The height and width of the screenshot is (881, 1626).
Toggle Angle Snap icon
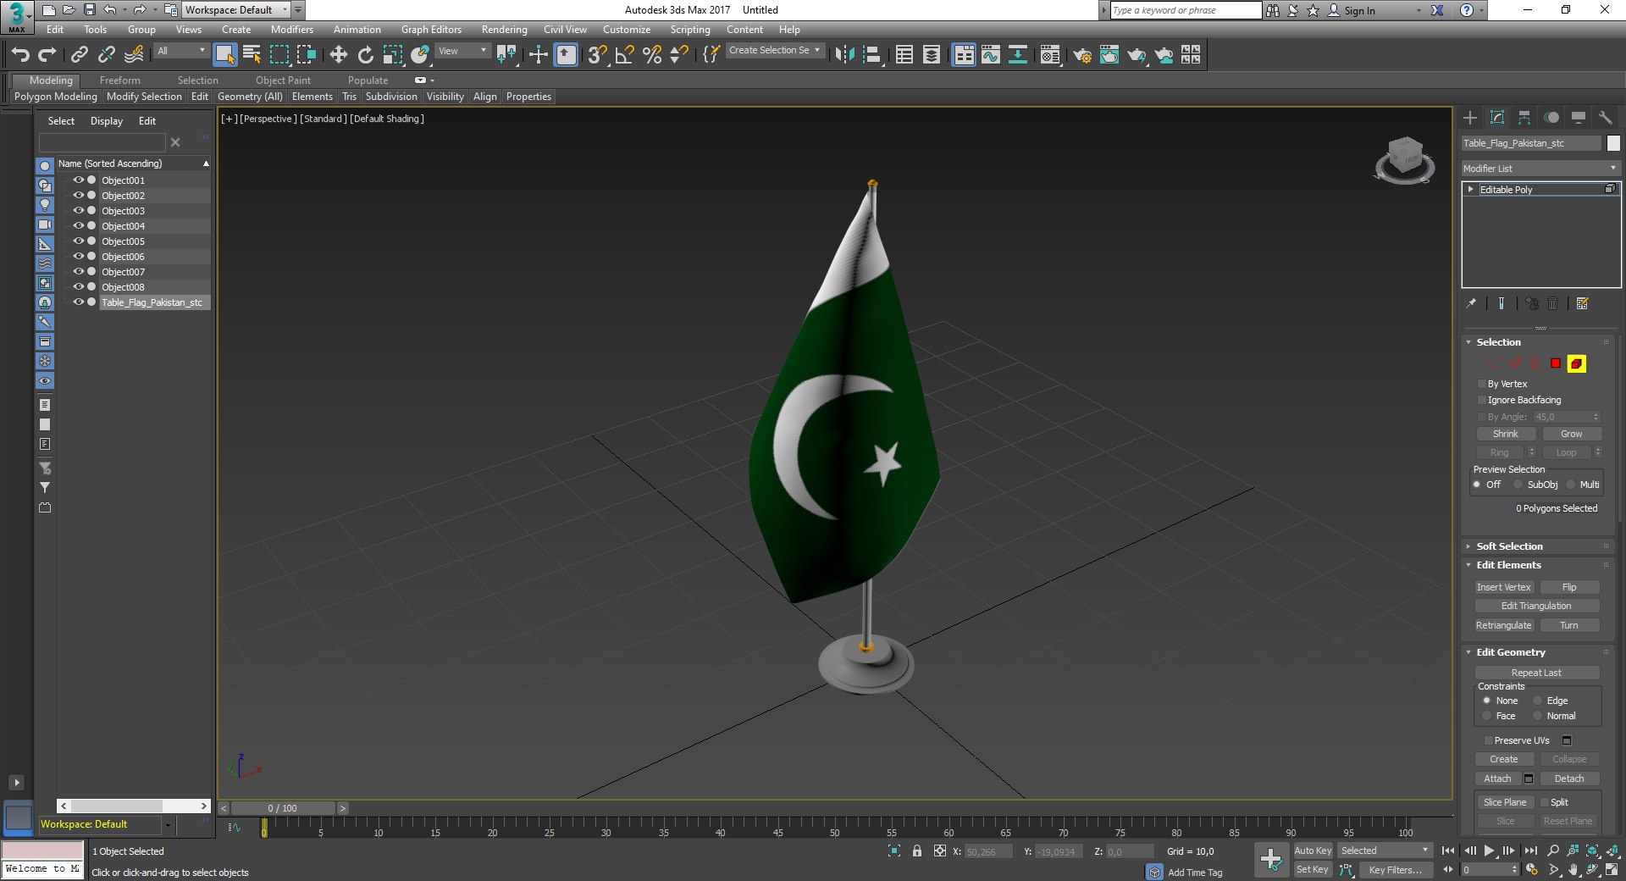pos(625,55)
